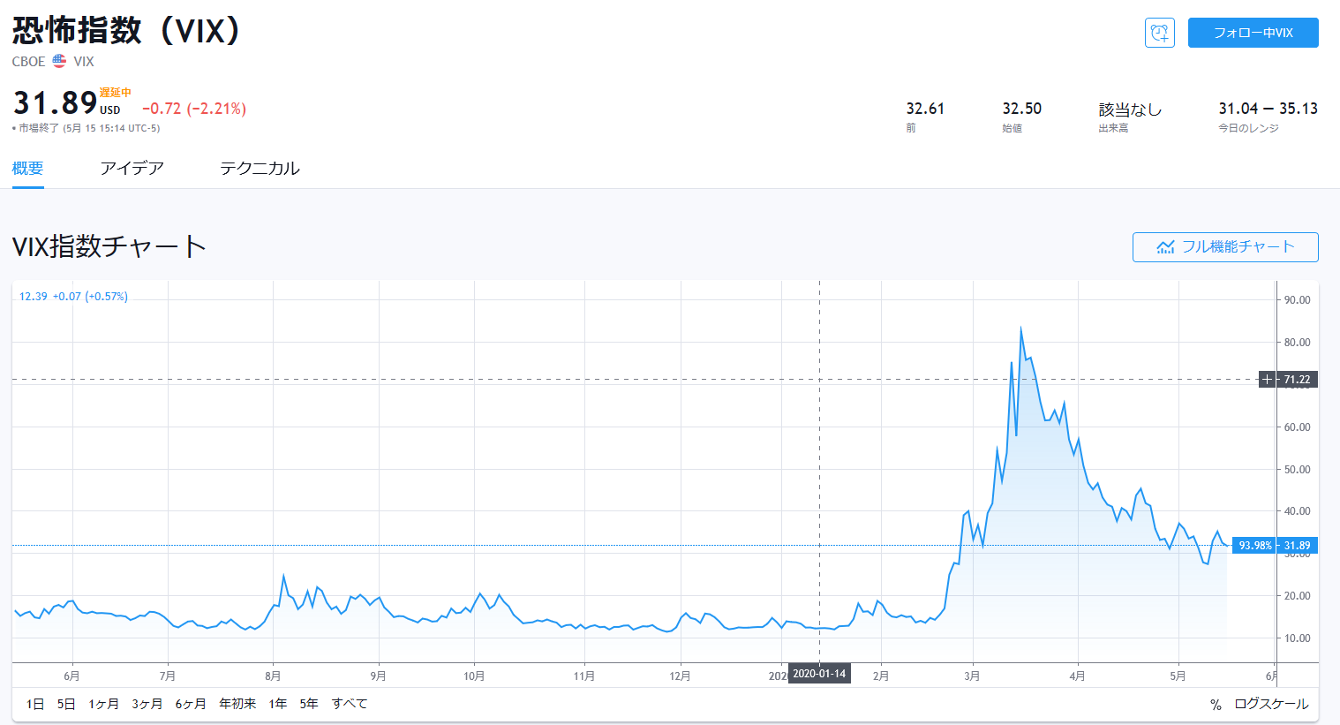Click the US flag icon beside VIX
Viewport: 1340px width, 725px height.
click(59, 61)
